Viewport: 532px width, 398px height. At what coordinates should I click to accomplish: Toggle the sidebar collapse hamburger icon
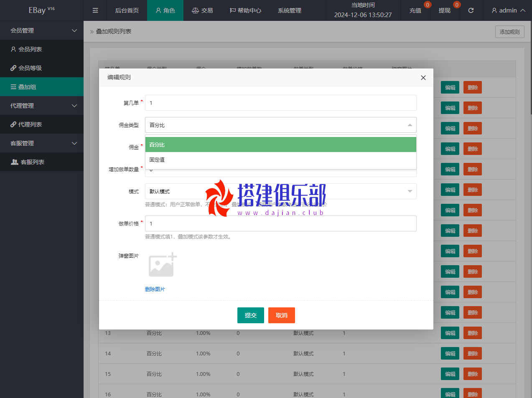click(95, 10)
